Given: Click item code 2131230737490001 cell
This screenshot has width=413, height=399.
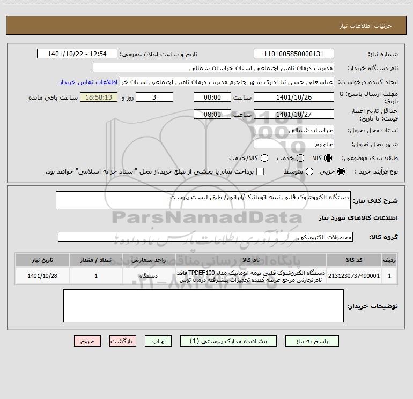Looking at the screenshot, I should [354, 276].
